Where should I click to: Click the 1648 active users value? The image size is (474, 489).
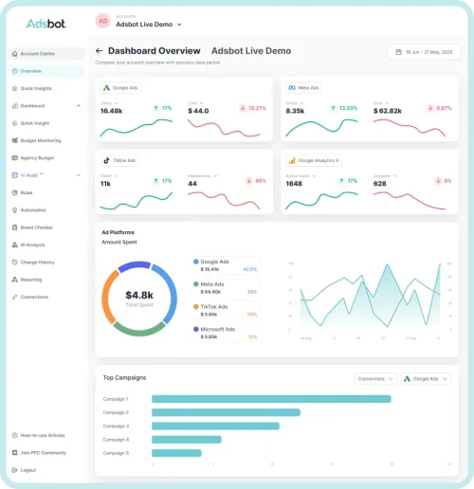click(x=294, y=184)
